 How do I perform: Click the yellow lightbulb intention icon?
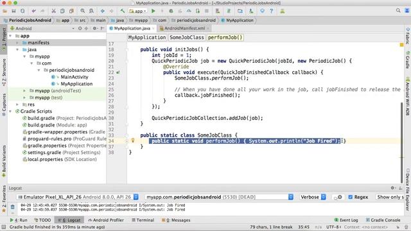[133, 141]
